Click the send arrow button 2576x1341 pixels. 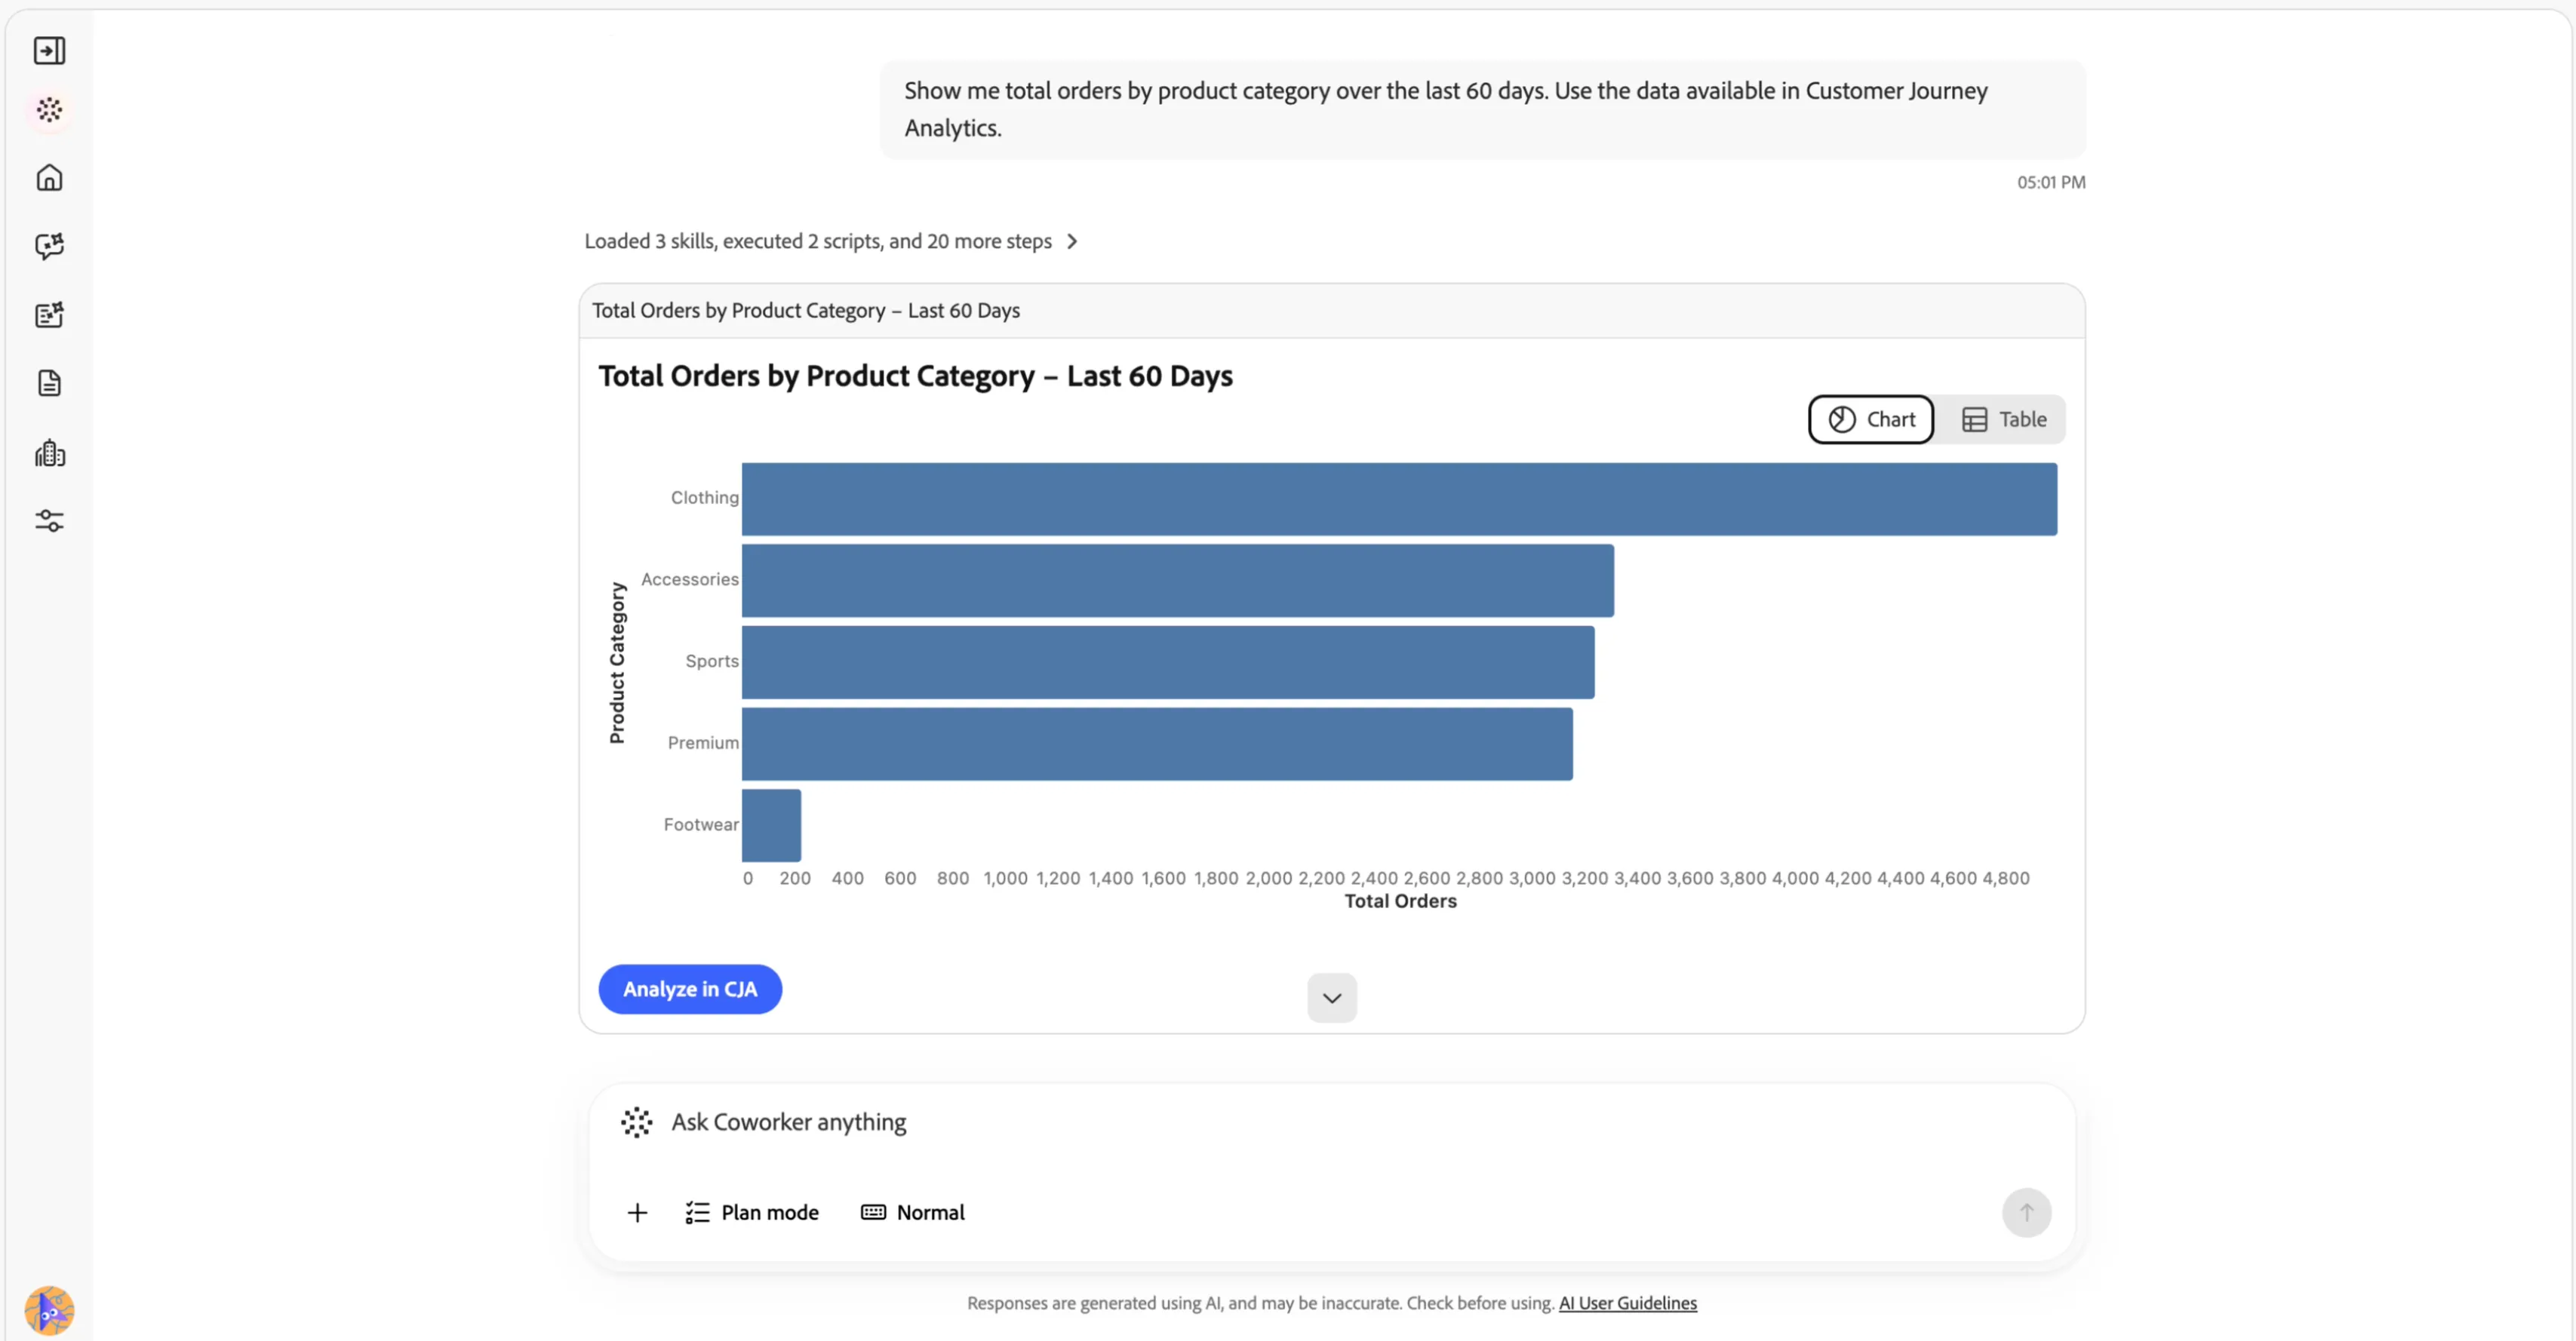(2026, 1212)
